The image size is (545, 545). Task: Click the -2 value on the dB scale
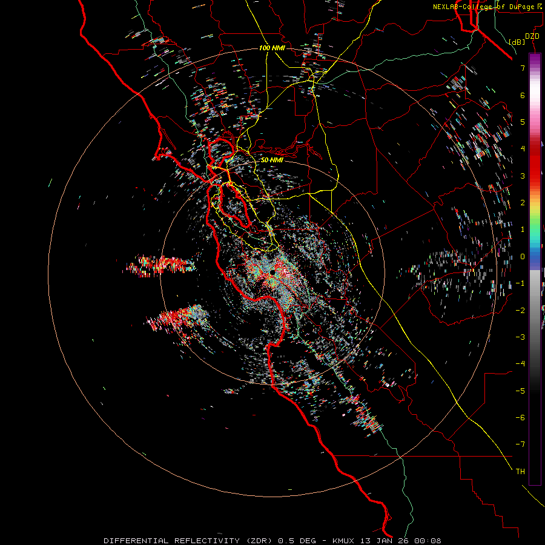tap(520, 310)
